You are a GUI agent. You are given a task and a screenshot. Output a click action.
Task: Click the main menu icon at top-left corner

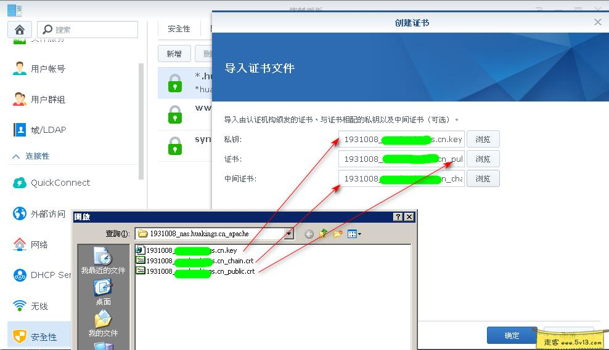coord(15,10)
